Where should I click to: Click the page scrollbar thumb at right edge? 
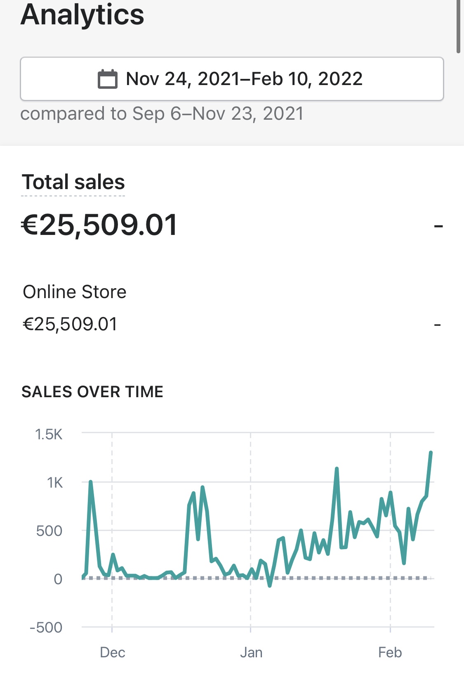(x=458, y=25)
